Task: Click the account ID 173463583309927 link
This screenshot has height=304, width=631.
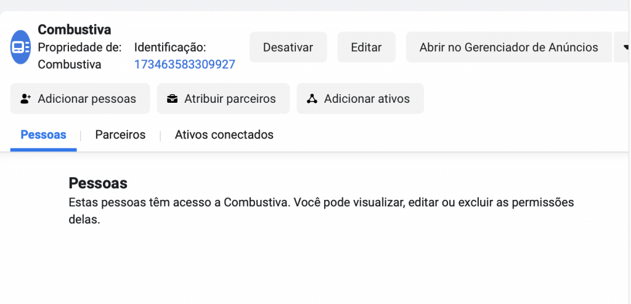Action: coord(185,65)
